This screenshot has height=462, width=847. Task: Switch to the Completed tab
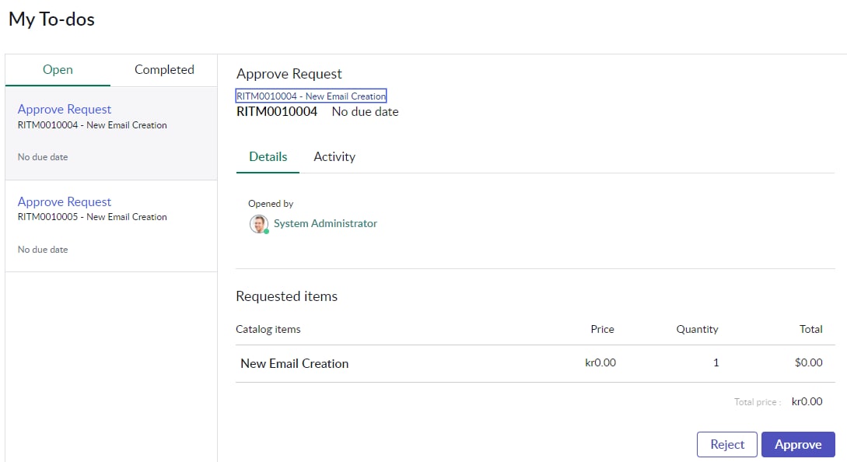[x=164, y=70]
